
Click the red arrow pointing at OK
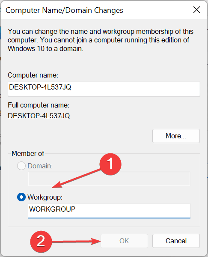76,241
